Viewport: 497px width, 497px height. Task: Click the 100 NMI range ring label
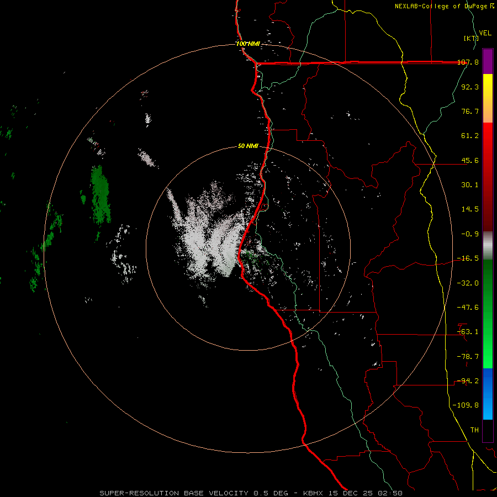[x=248, y=44]
